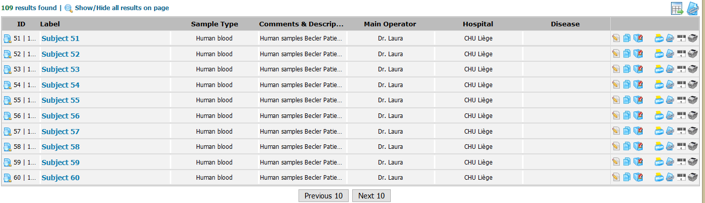Viewport: 705px width, 203px height.
Task: Click the paperclip icon in Subject 57 row
Action: 670,132
